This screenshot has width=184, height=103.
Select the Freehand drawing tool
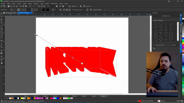click(x=1, y=26)
